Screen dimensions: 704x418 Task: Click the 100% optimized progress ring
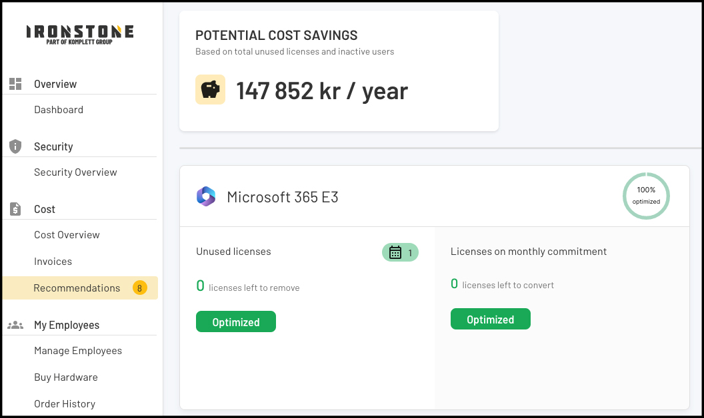tap(646, 196)
